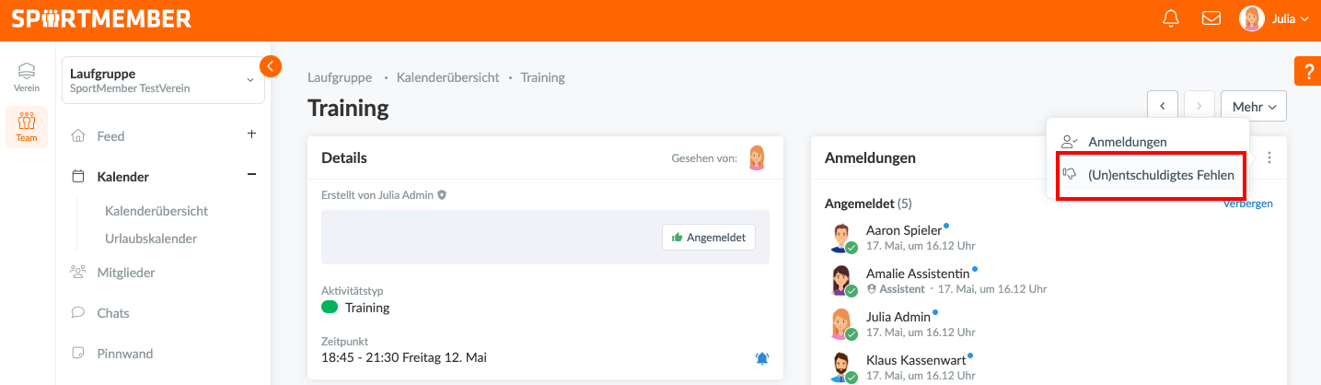Collapse the Kalender menu section
1321x385 pixels.
pyautogui.click(x=251, y=175)
